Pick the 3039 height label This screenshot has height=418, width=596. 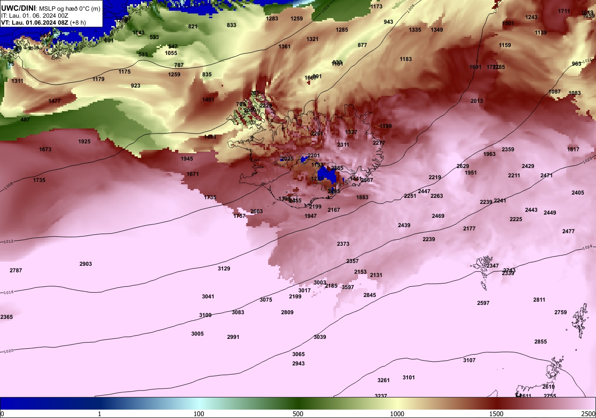point(320,337)
